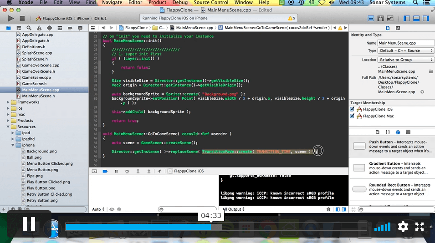
Task: Open the Find navigator magnifier icon
Action: point(29,28)
